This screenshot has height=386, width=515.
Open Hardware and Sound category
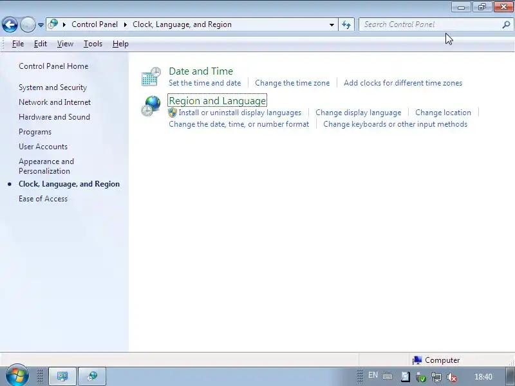click(x=54, y=117)
